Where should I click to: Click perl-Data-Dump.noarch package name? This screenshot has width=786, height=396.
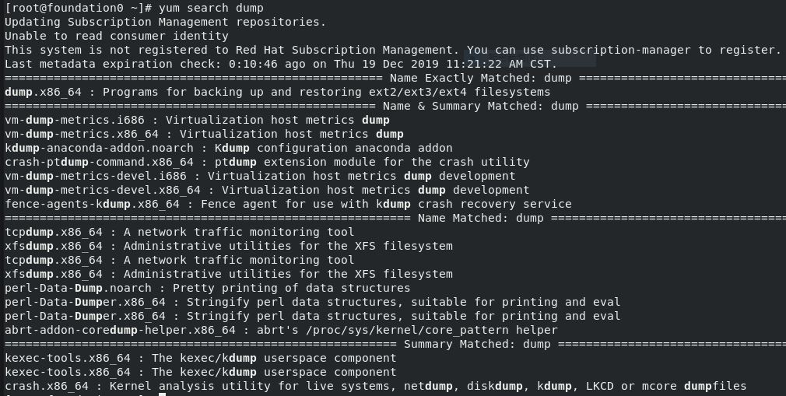pyautogui.click(x=78, y=288)
